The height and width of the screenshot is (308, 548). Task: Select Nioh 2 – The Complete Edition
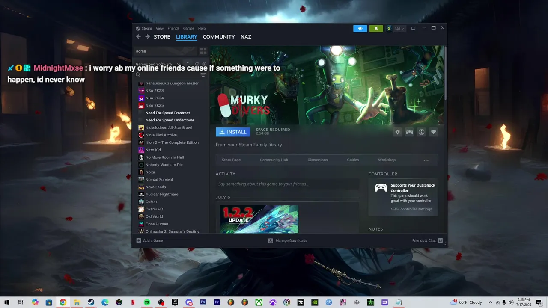[172, 142]
